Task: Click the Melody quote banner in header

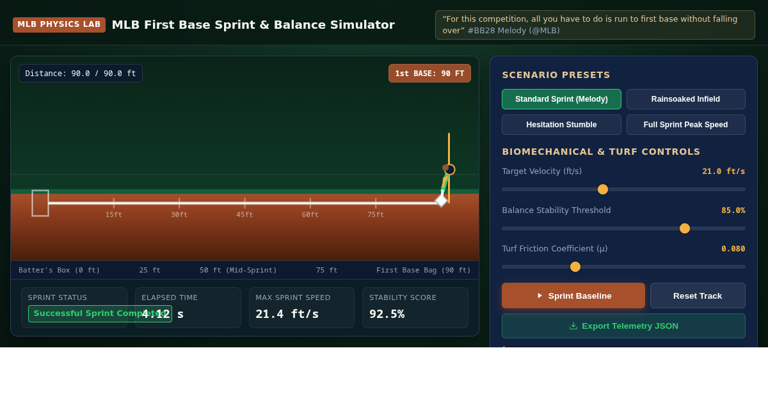Action: click(595, 25)
